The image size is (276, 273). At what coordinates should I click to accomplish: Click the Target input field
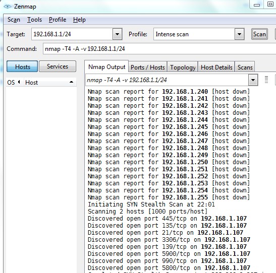[72, 34]
